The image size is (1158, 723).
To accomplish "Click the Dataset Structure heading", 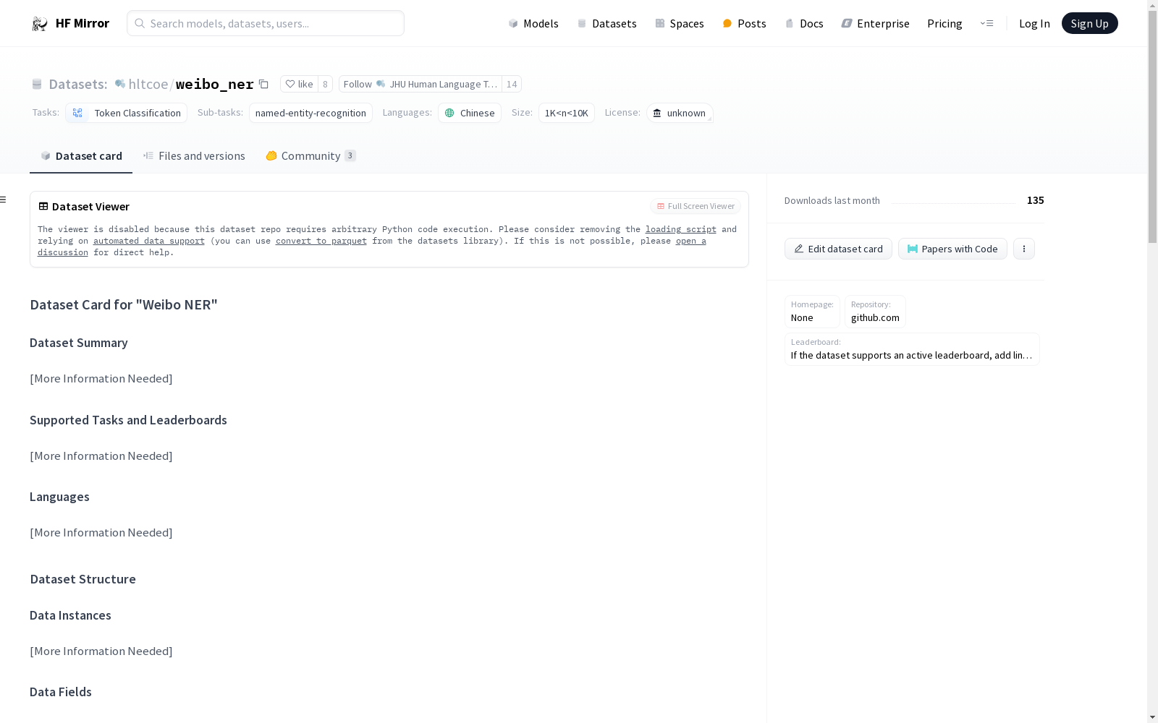I will click(x=83, y=579).
